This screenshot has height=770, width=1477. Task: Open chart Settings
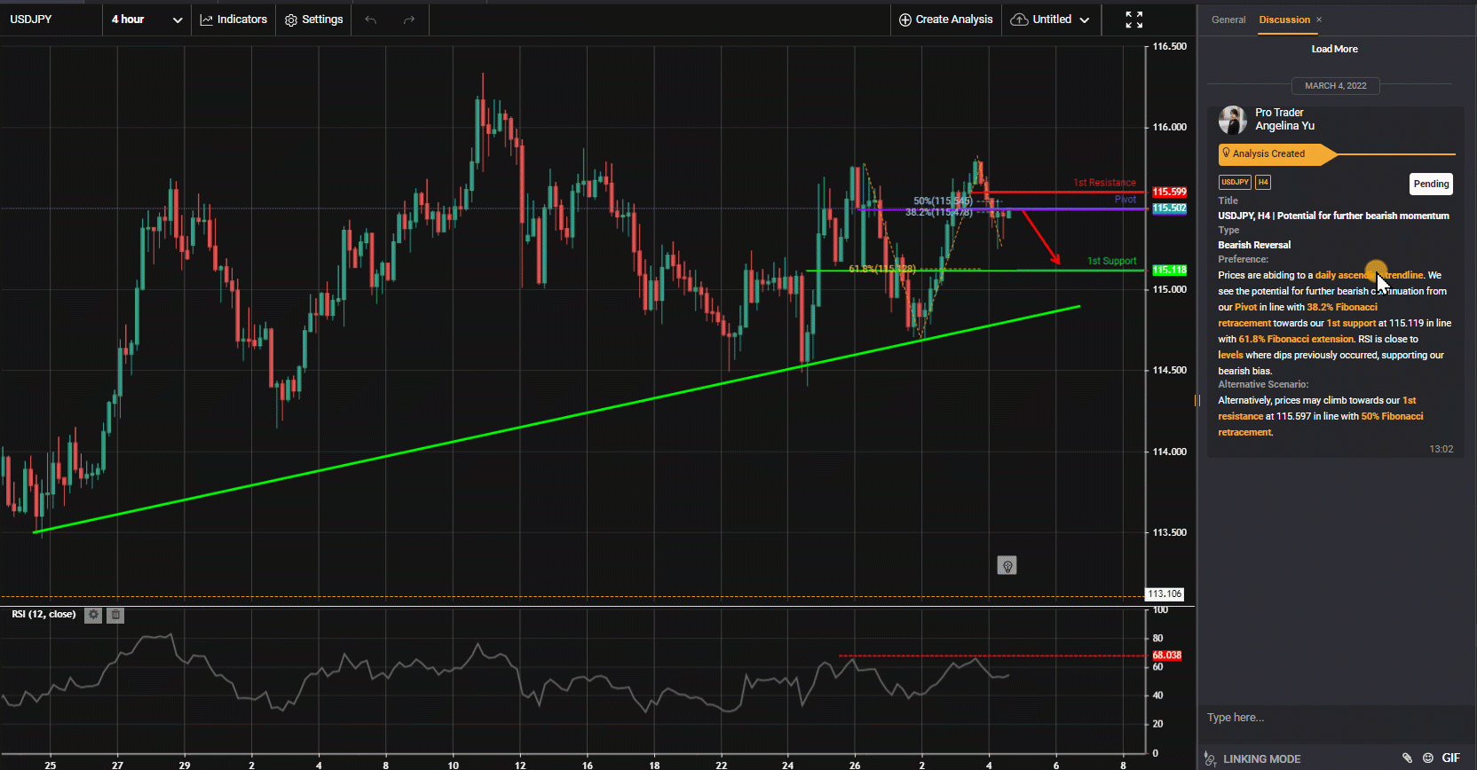313,20
